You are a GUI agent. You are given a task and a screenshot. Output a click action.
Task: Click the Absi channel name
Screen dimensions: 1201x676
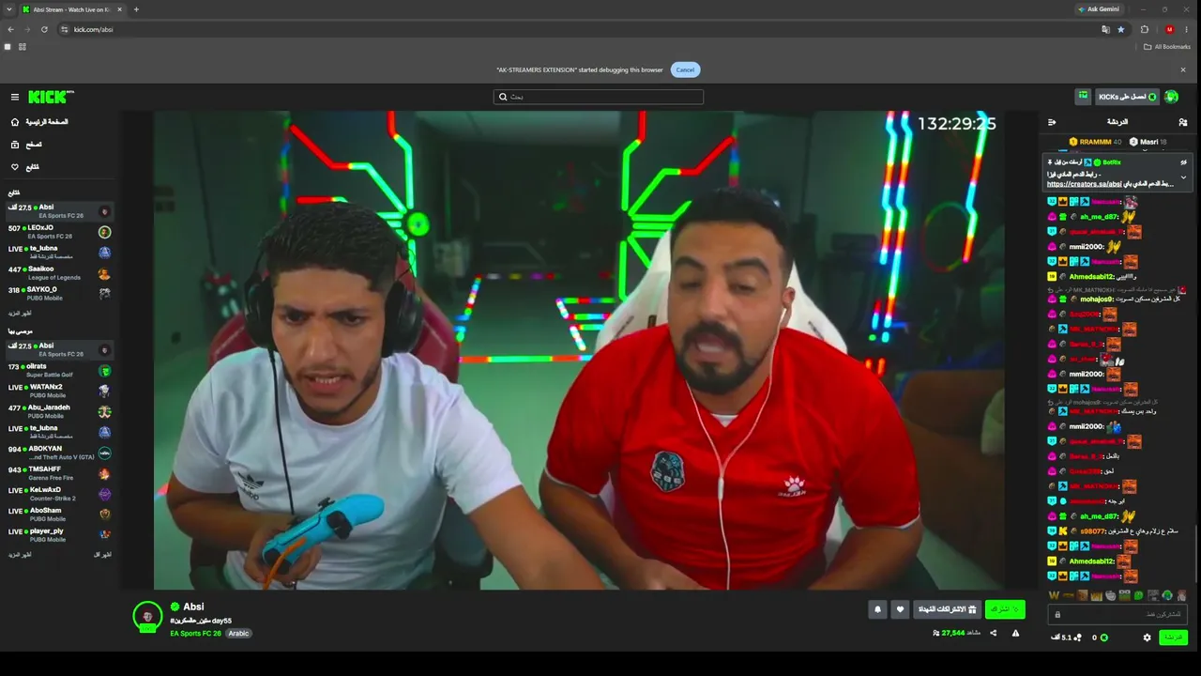(x=193, y=607)
